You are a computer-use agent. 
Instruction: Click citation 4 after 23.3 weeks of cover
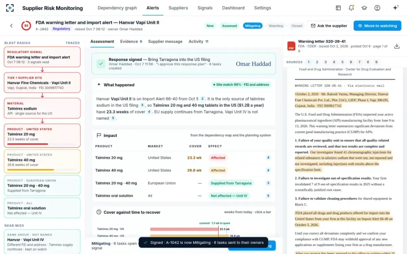coord(149,112)
